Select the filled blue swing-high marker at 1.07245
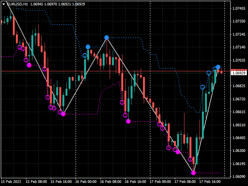Image resolution: width=248 pixels, height=186 pixels. click(107, 38)
